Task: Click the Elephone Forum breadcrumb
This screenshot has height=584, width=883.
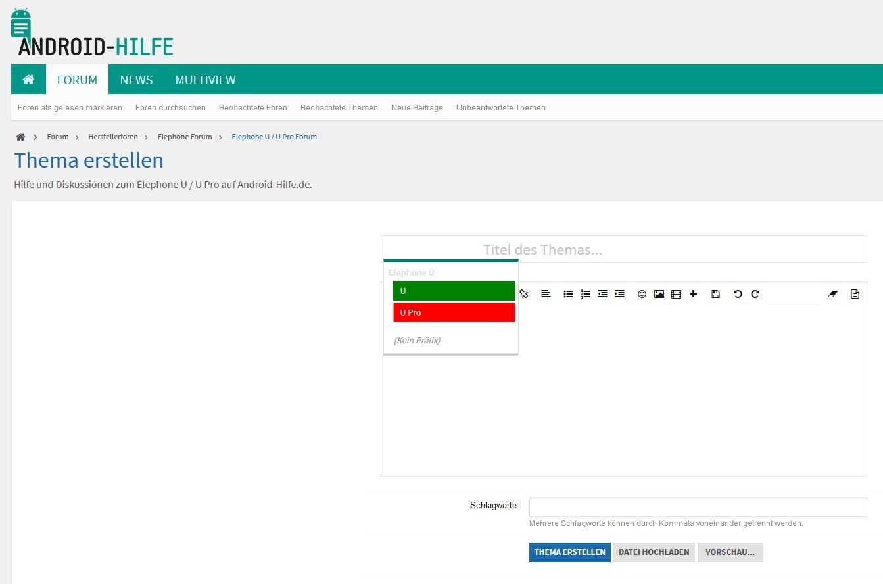Action: pos(185,137)
